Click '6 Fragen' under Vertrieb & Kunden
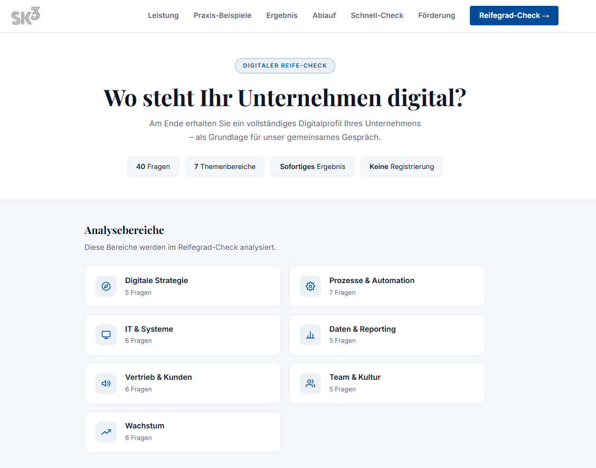Viewport: 596px width, 468px height. tap(138, 389)
